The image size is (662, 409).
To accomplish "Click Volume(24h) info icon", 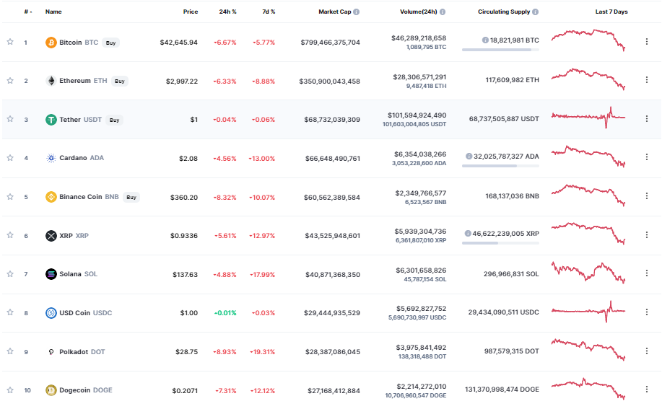I will 443,12.
